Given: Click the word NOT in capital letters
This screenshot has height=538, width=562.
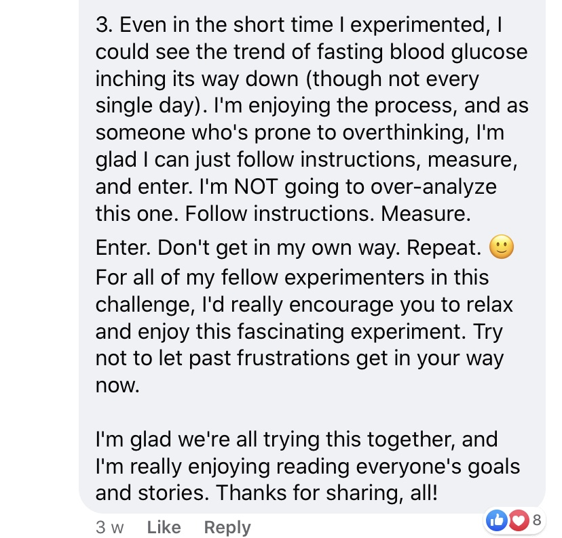Looking at the screenshot, I should tap(256, 186).
